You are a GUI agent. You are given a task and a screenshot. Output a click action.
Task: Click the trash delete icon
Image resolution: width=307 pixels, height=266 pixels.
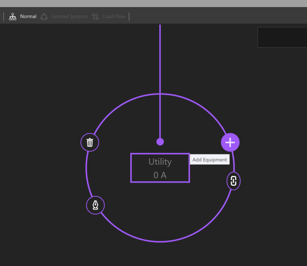click(x=90, y=143)
